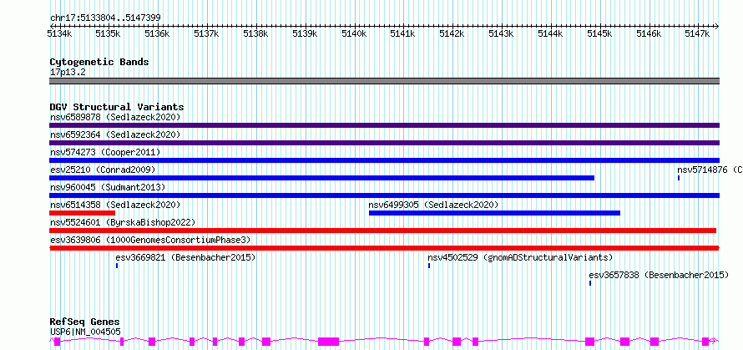Select the red nsv5524601 variant bar
Image resolution: width=743 pixels, height=350 pixels.
pyautogui.click(x=383, y=231)
